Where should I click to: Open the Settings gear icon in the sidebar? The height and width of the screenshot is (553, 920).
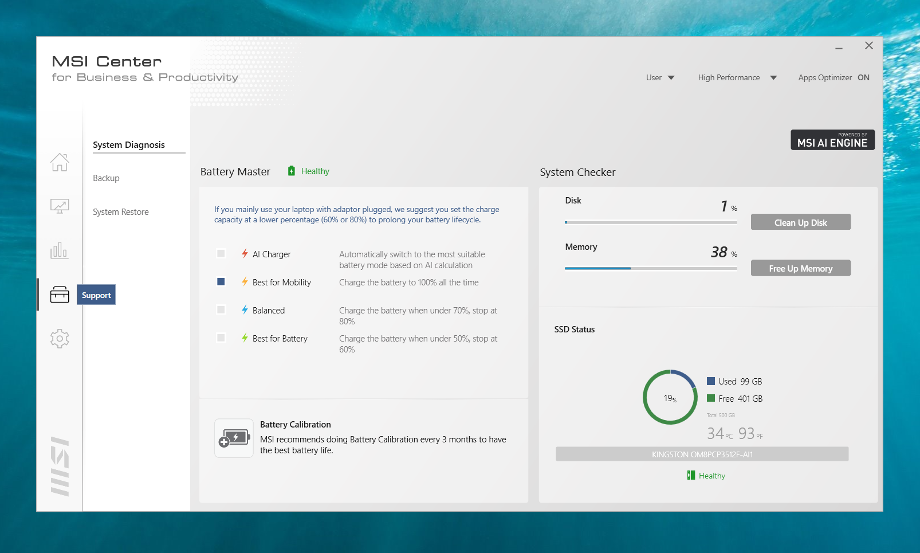(60, 339)
